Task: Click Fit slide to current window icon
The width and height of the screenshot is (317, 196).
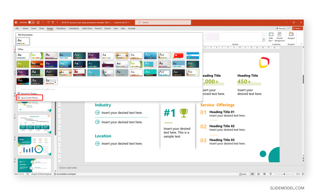Action: 303,174
